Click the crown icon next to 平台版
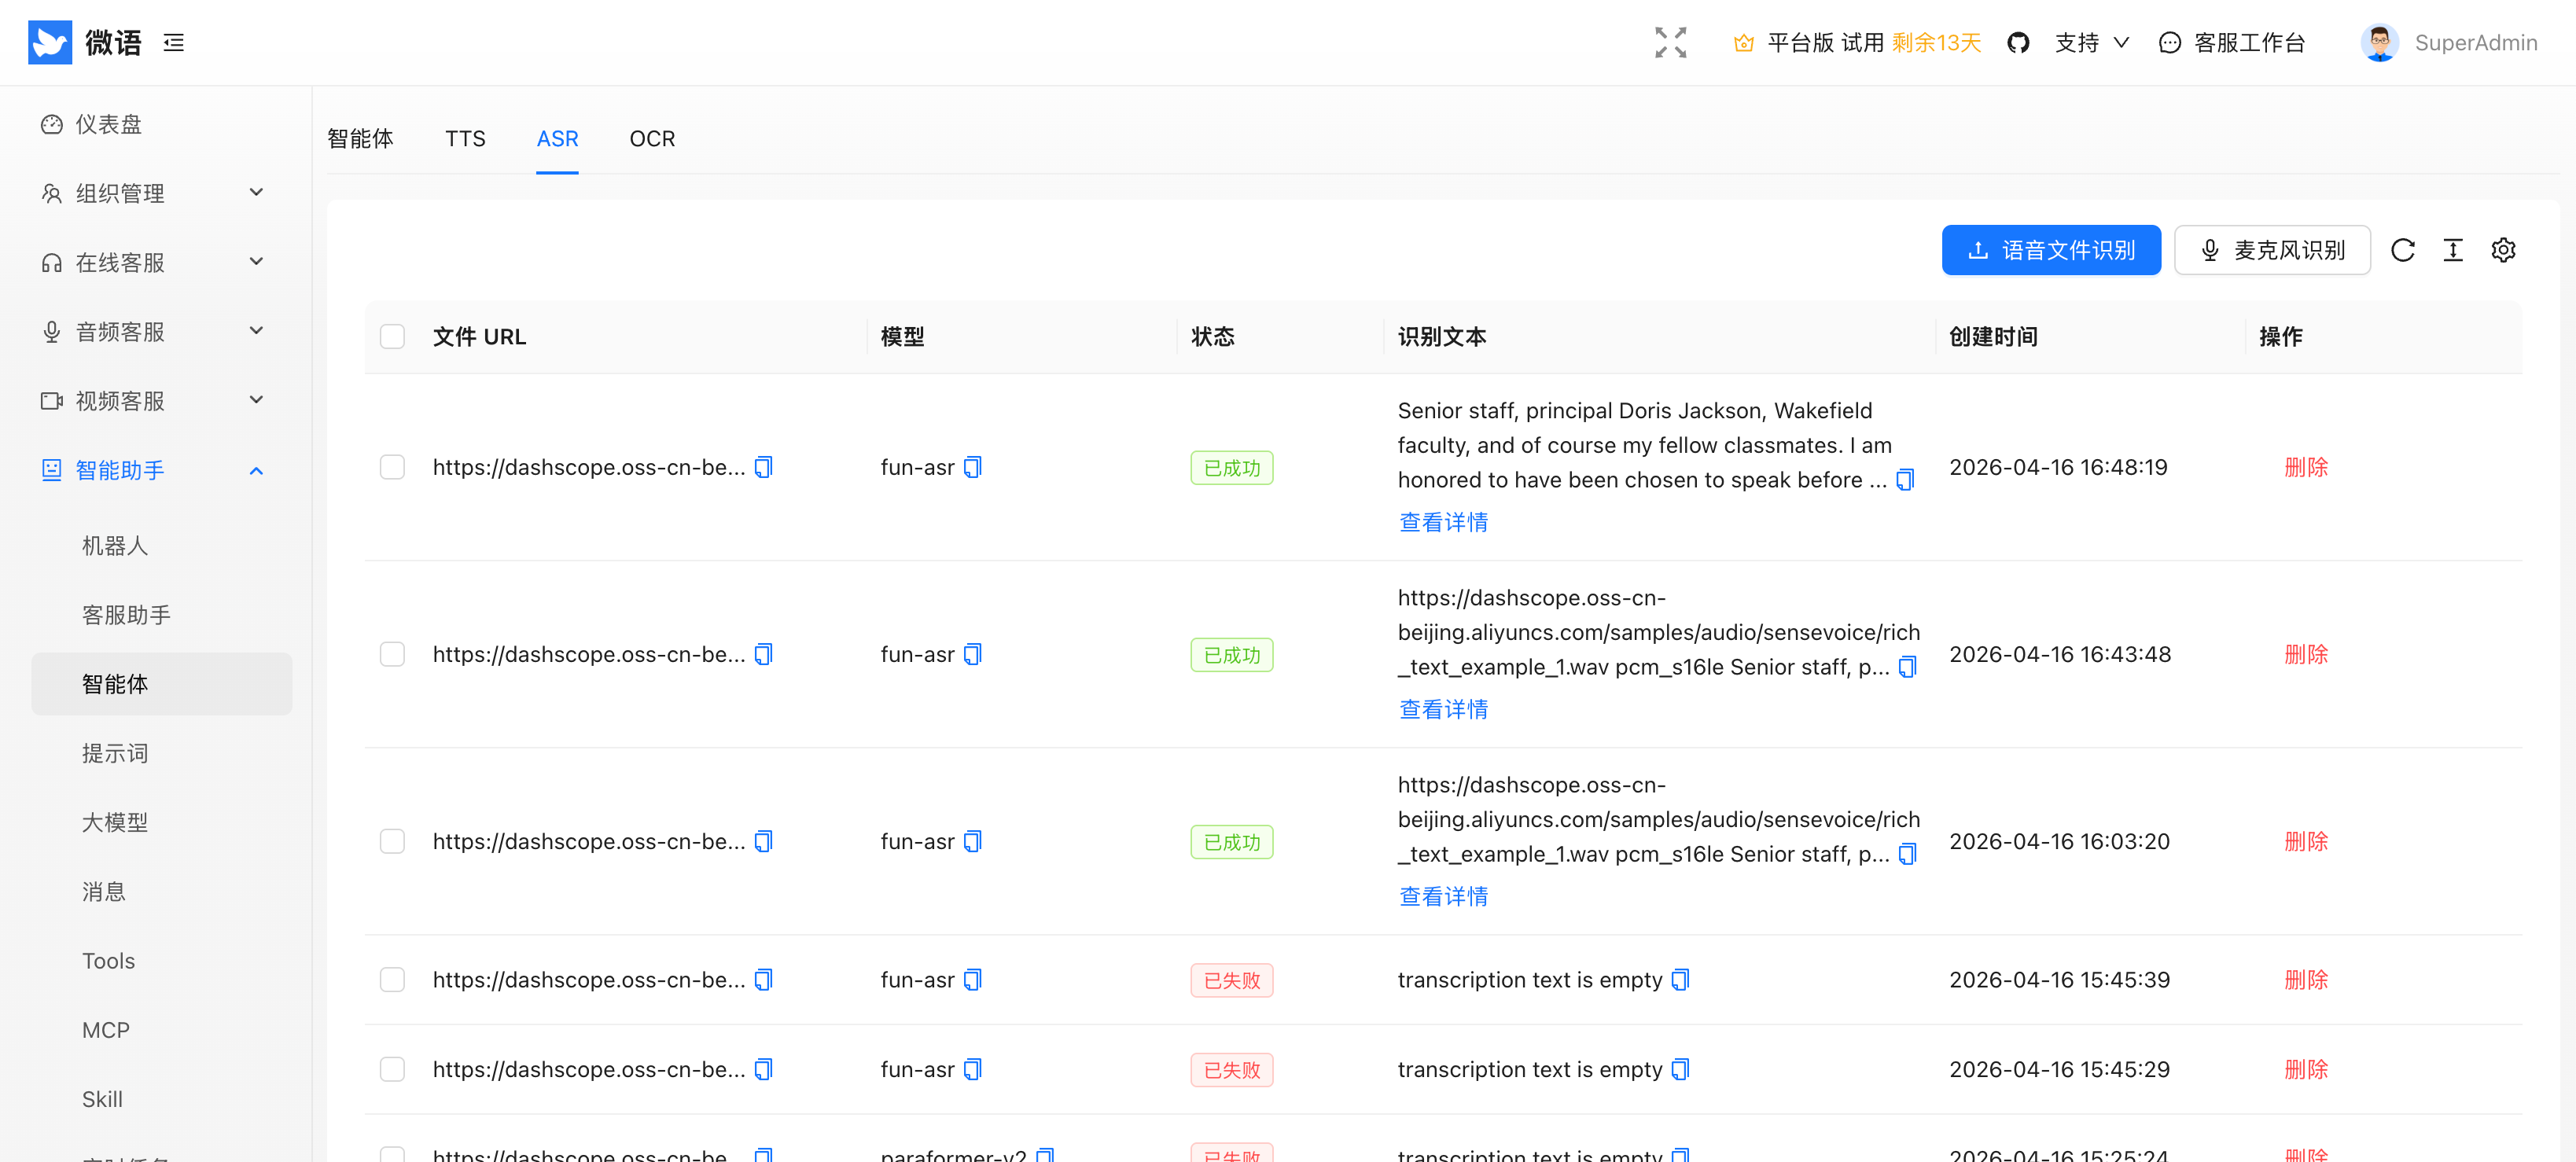Image resolution: width=2576 pixels, height=1162 pixels. [x=1743, y=42]
